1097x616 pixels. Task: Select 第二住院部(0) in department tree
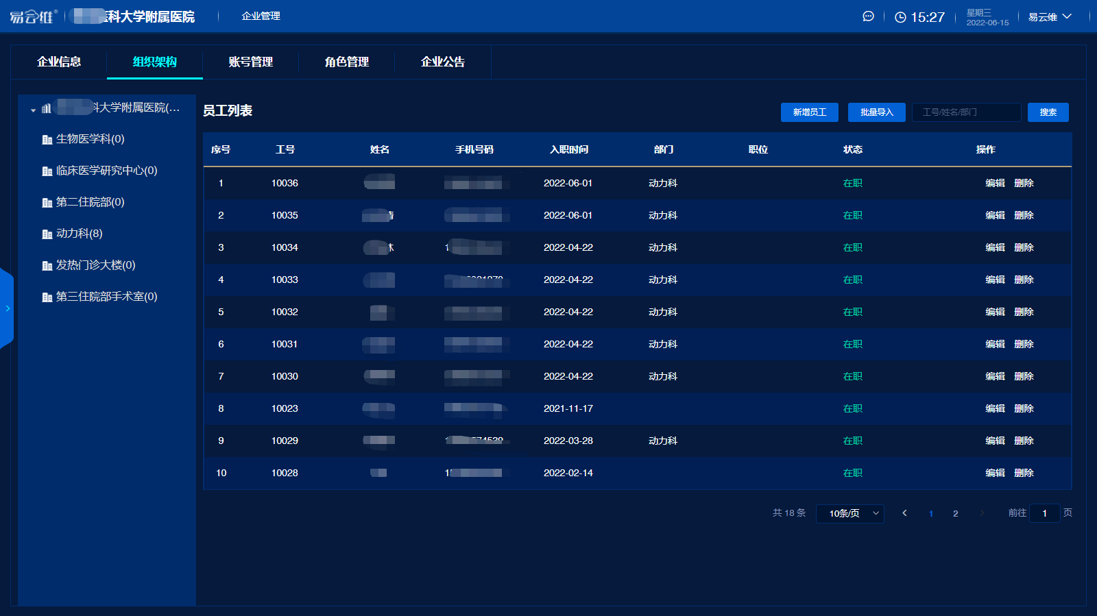pos(90,202)
